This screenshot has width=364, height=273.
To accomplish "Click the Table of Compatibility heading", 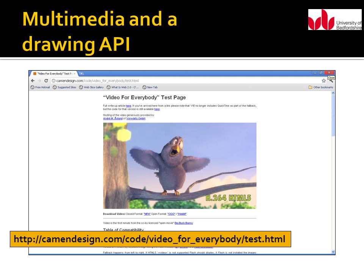I will (x=123, y=230).
